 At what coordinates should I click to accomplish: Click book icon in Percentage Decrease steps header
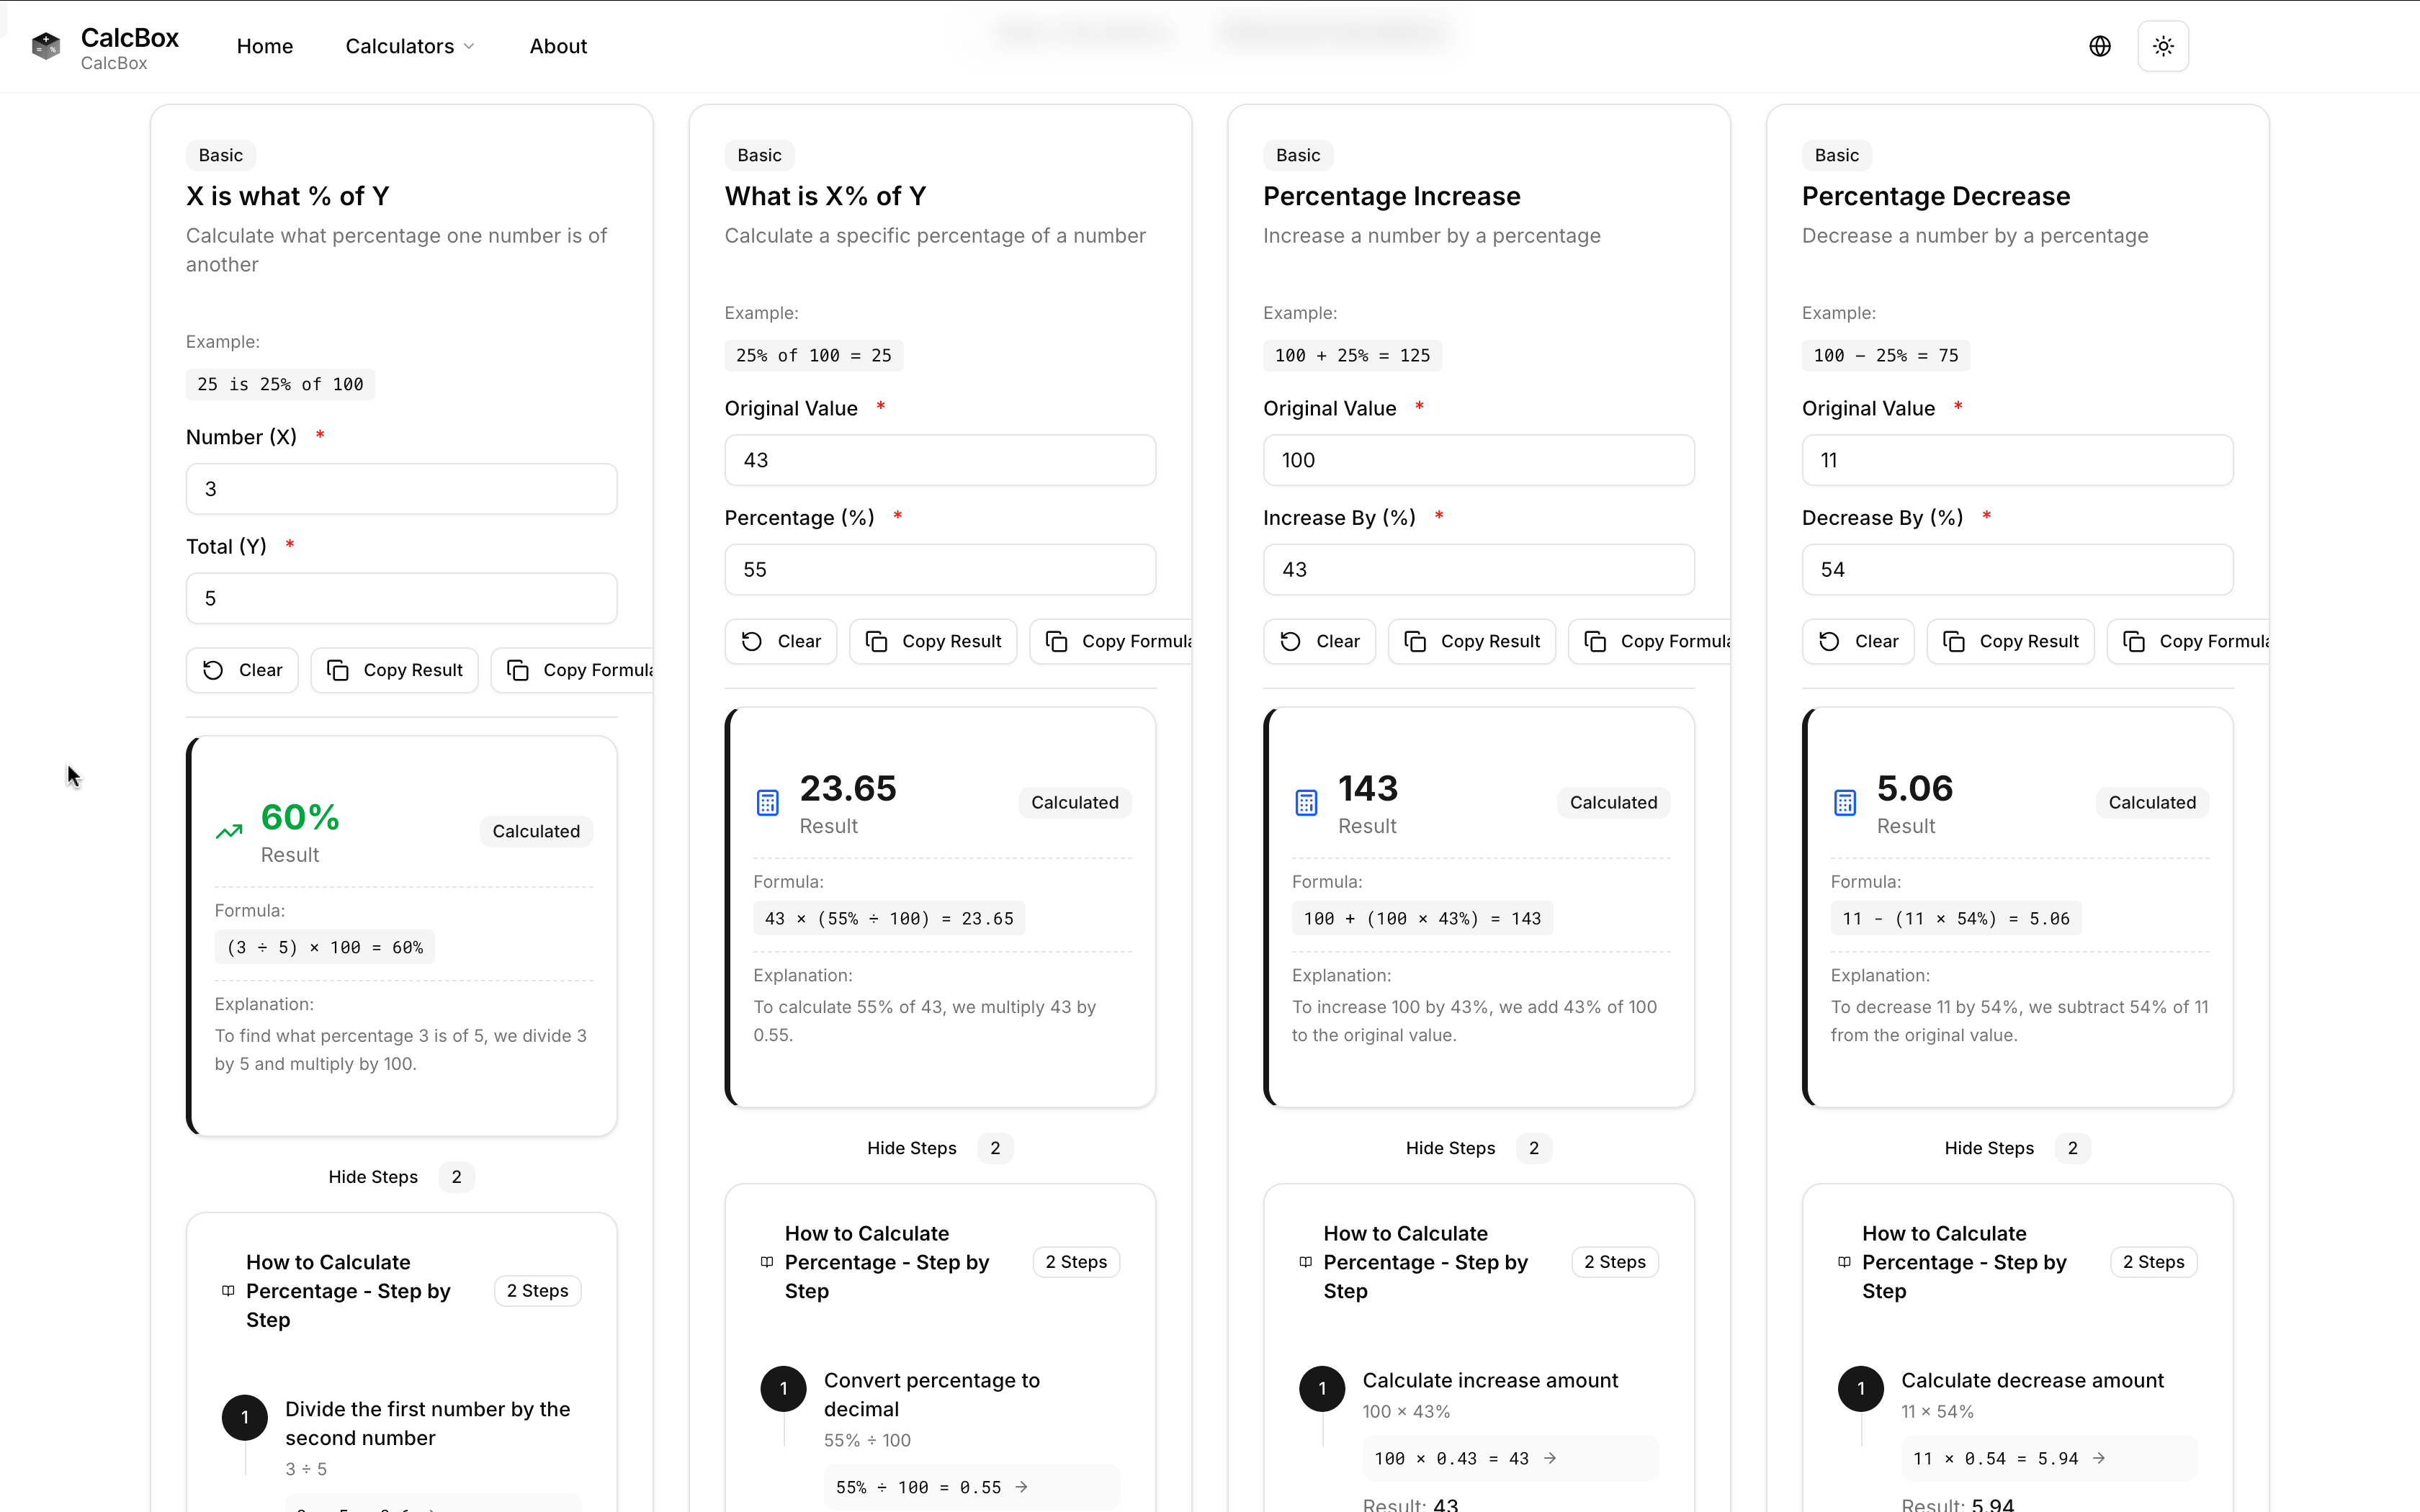tap(1844, 1262)
